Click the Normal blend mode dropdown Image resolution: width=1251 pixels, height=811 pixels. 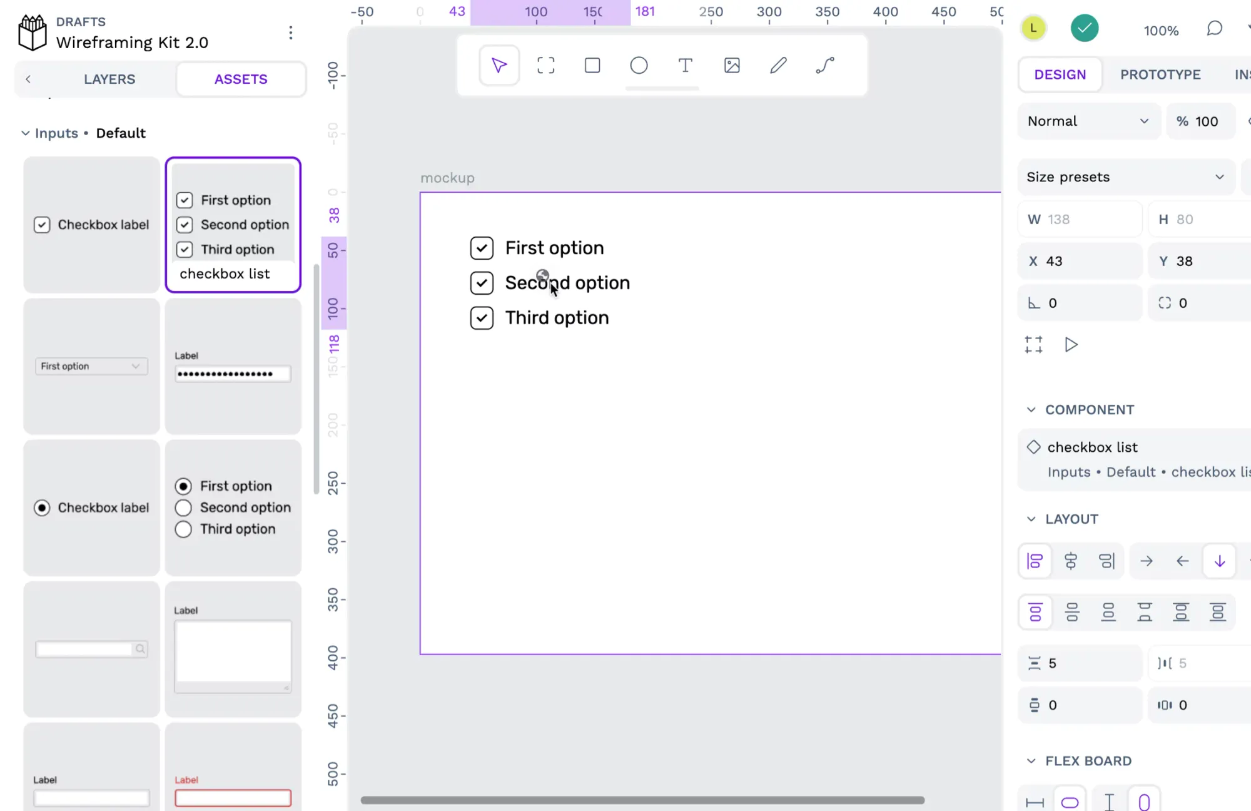[1088, 120]
